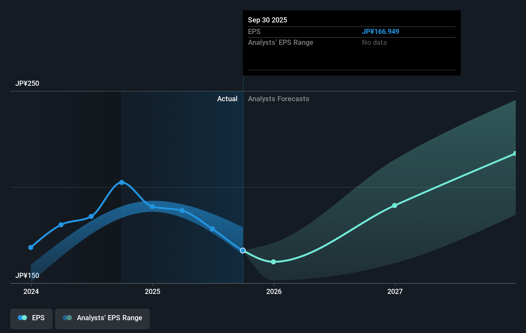The width and height of the screenshot is (526, 333).
Task: Click the No data label in the tooltip
Action: click(x=374, y=42)
